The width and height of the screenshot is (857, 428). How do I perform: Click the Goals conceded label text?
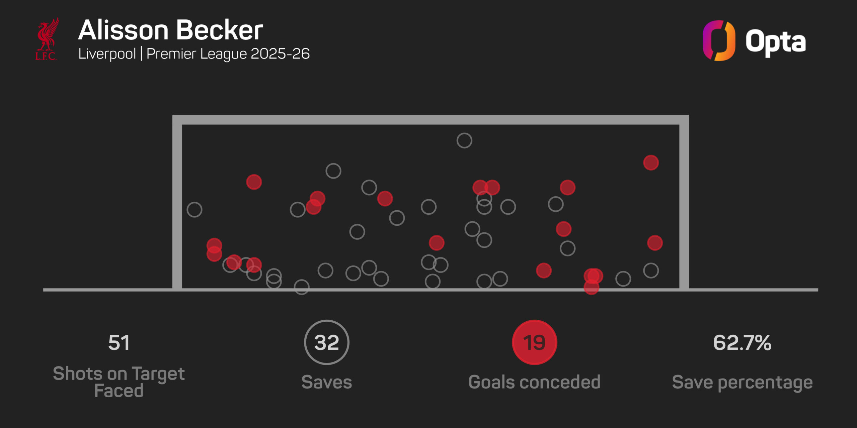point(534,382)
